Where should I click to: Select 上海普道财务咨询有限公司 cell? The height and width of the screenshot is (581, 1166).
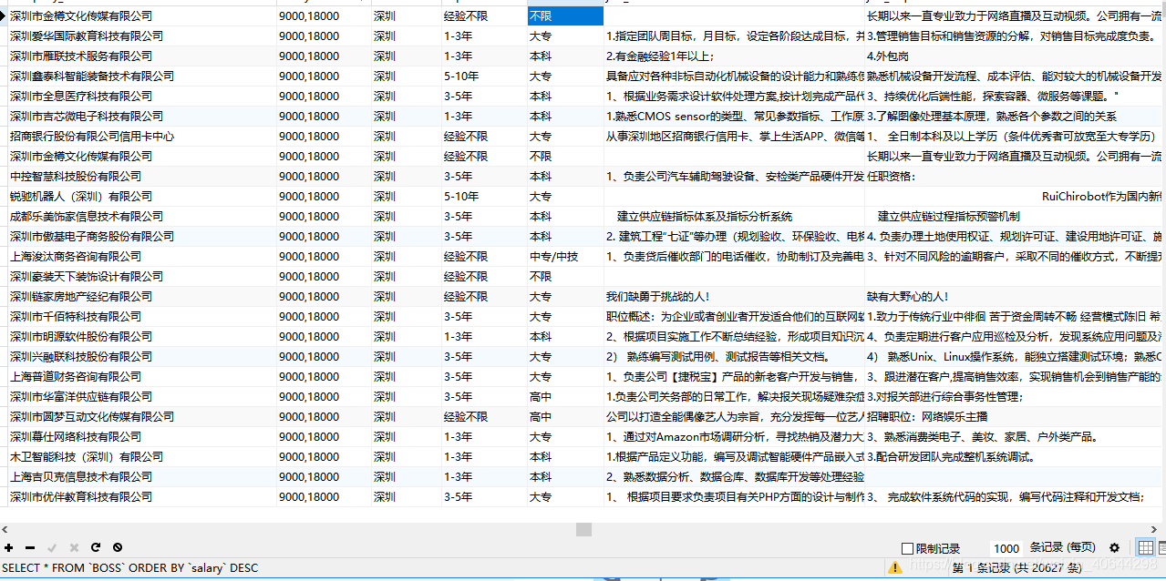(141, 376)
